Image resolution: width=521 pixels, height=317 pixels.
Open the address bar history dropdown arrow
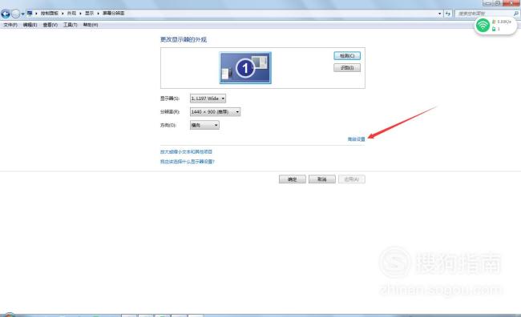click(439, 14)
